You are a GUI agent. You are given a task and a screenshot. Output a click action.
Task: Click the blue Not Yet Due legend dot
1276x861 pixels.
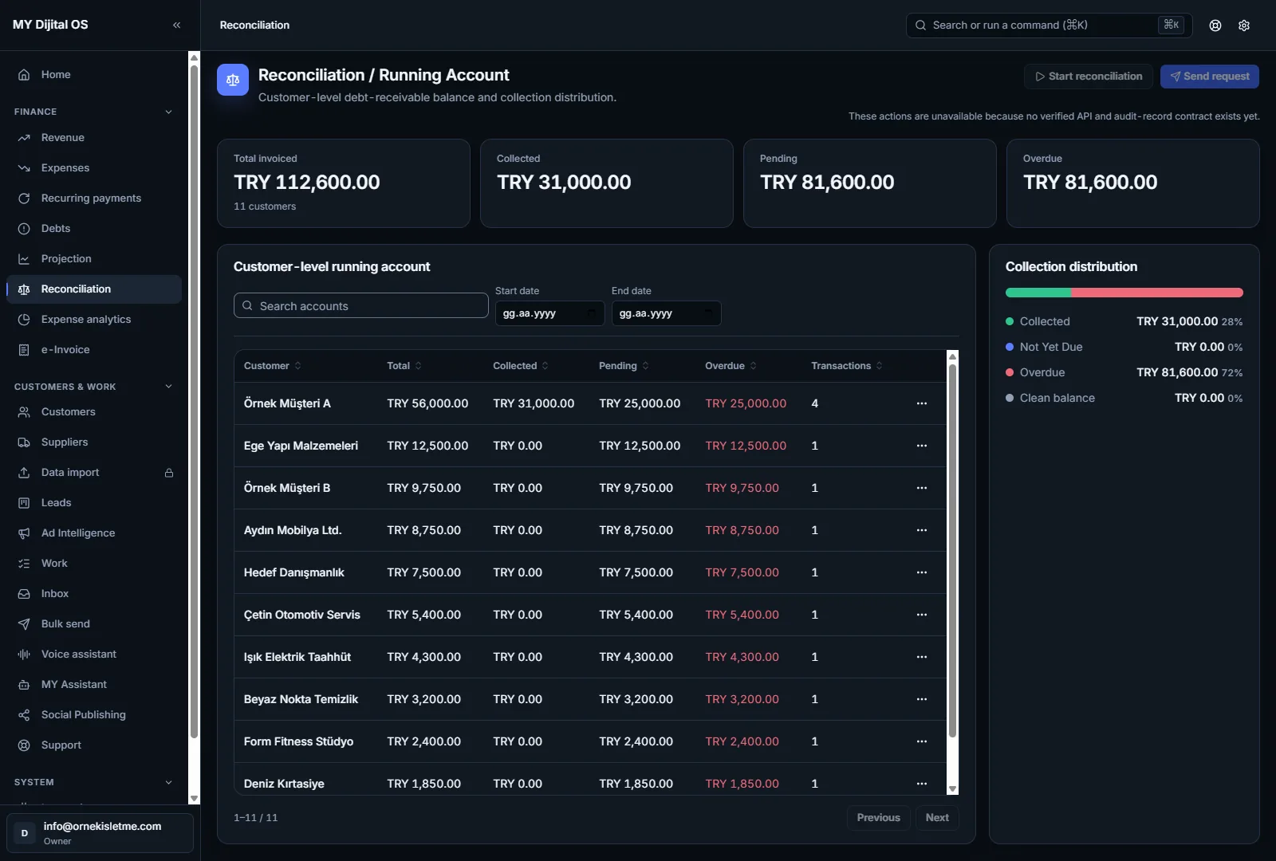(x=1010, y=347)
